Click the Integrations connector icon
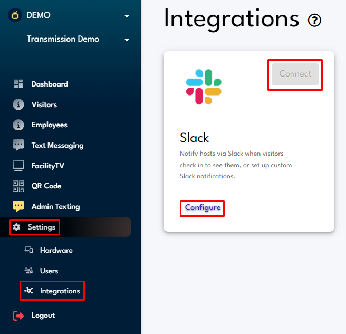 (28, 291)
